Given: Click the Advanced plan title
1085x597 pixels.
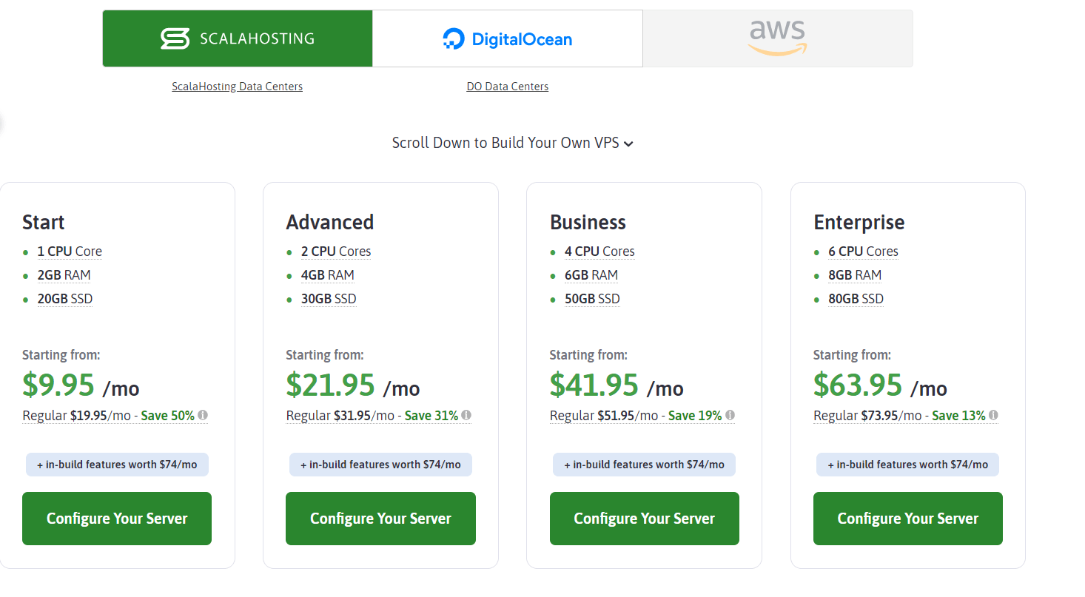Looking at the screenshot, I should point(330,222).
